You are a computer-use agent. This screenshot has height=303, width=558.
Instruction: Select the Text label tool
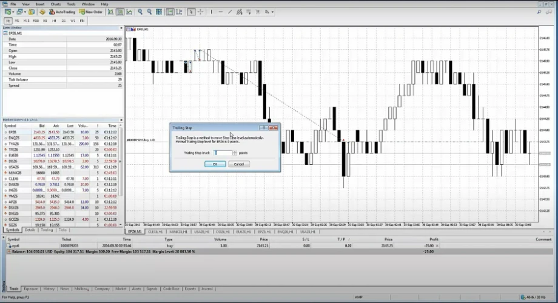[x=258, y=12]
